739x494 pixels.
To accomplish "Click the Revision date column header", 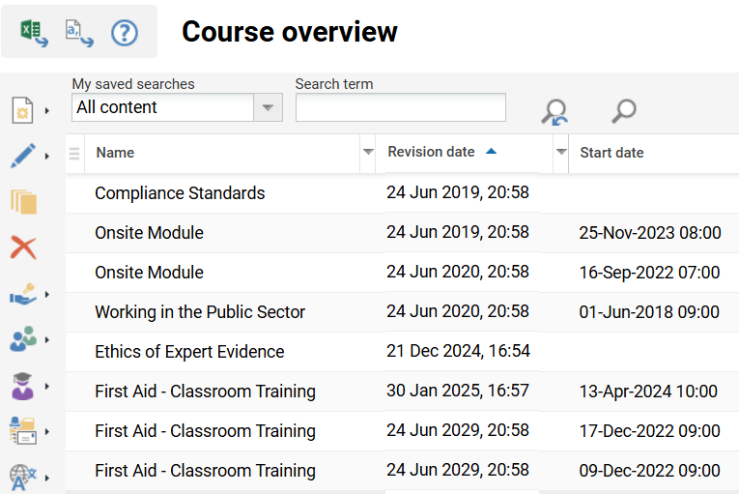I will point(432,152).
